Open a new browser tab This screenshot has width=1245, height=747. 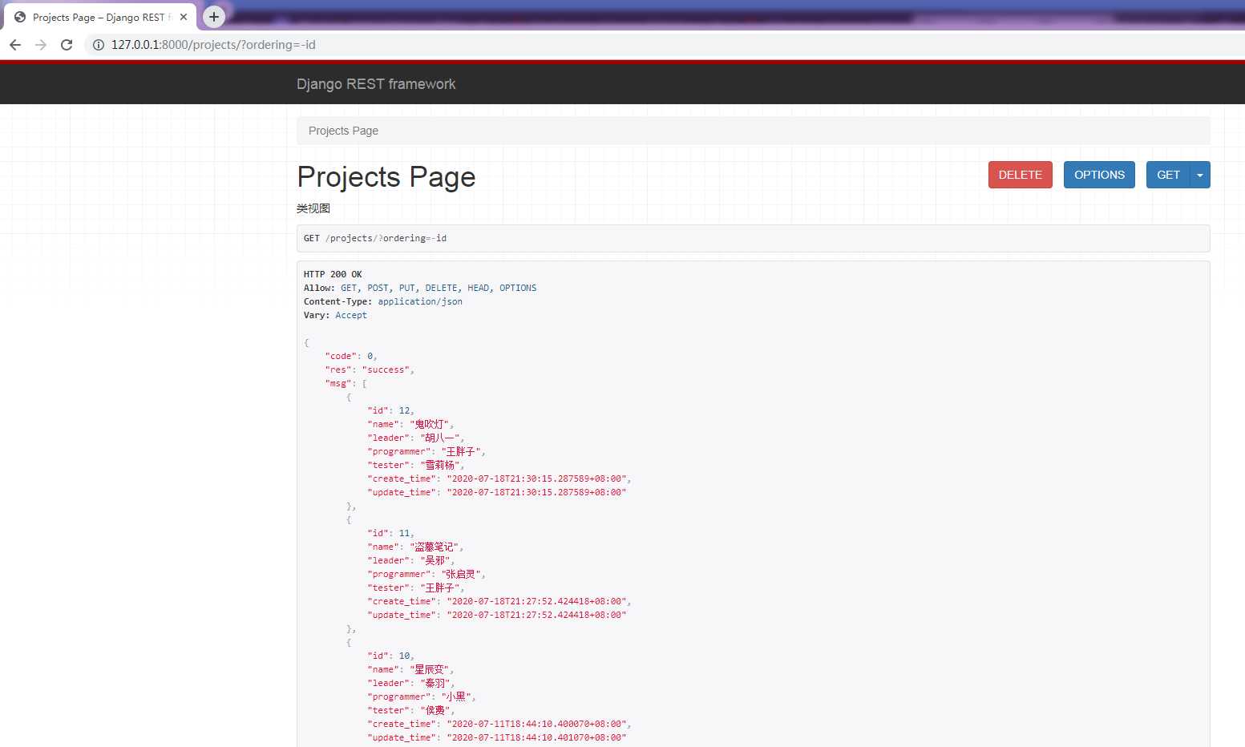click(214, 16)
